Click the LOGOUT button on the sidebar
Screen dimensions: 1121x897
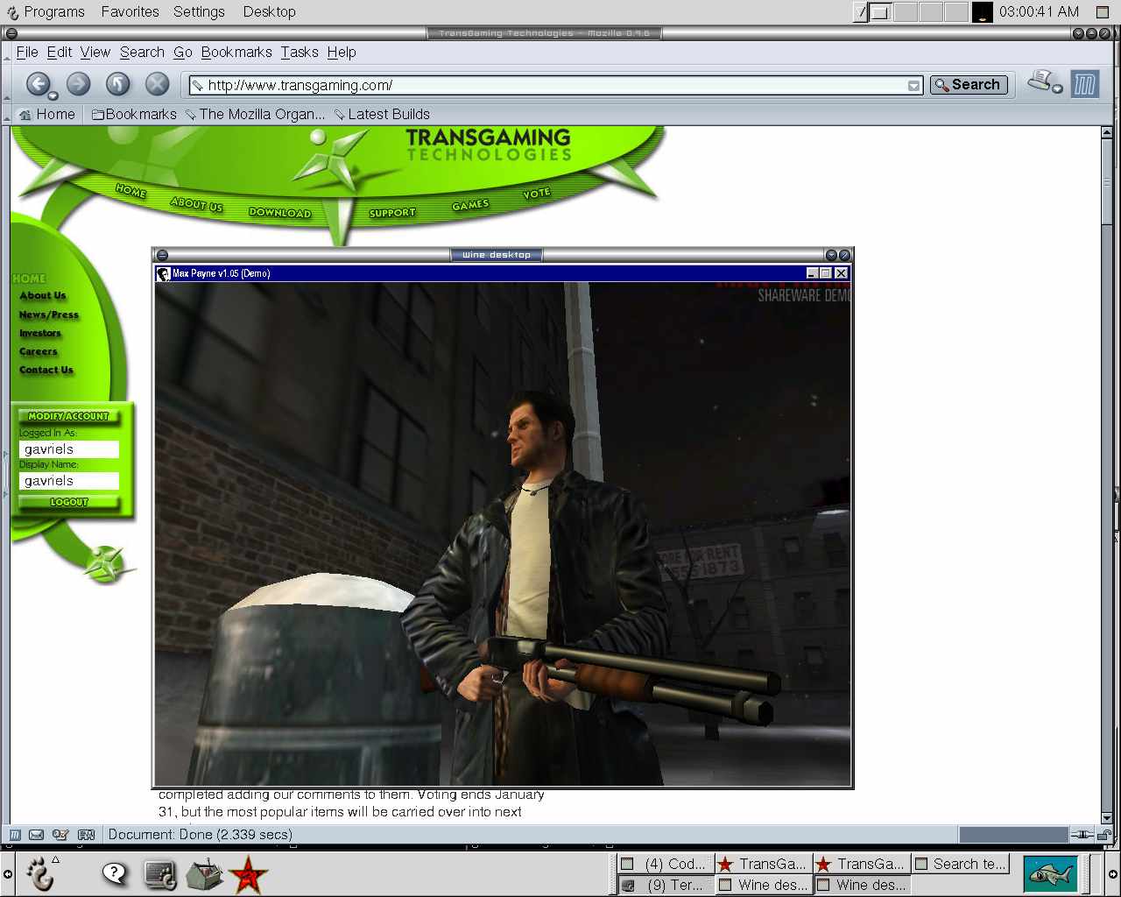69,502
